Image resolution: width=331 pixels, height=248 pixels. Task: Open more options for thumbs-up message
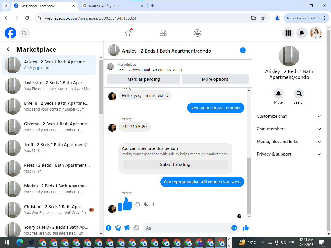154,204
